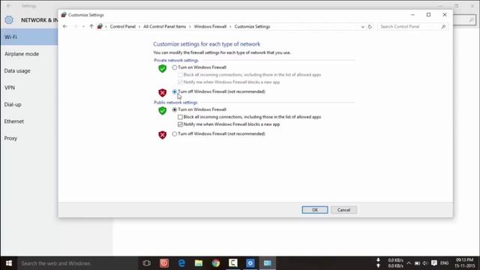This screenshot has height=270, width=480.
Task: Select Turn on Windows Firewall for public network
Action: point(175,109)
